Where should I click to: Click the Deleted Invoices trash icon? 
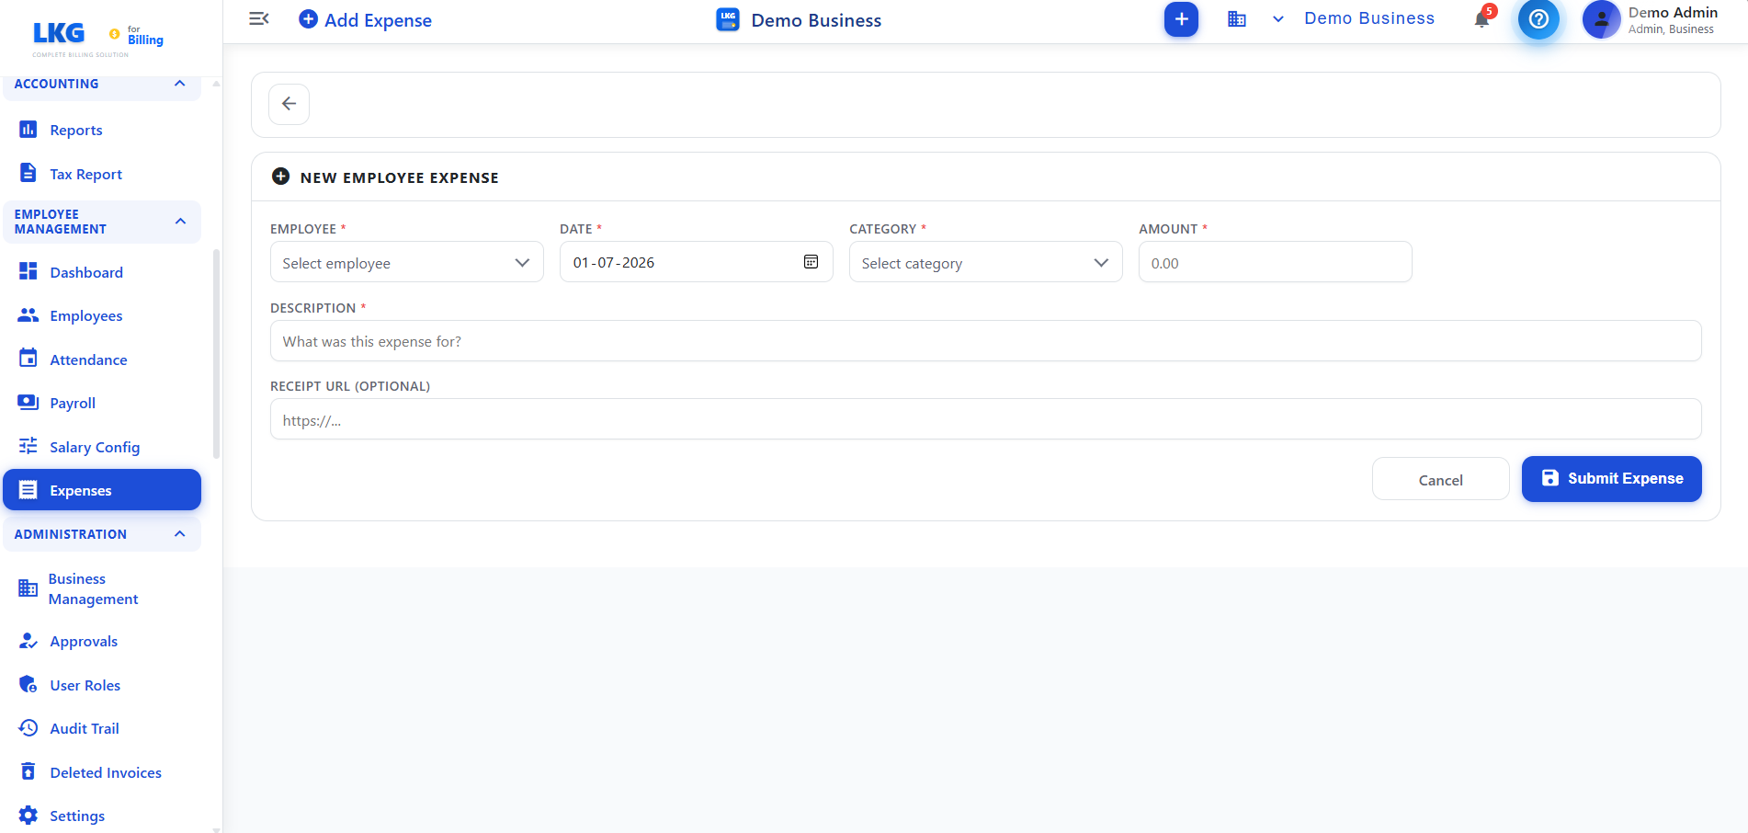pos(28,771)
